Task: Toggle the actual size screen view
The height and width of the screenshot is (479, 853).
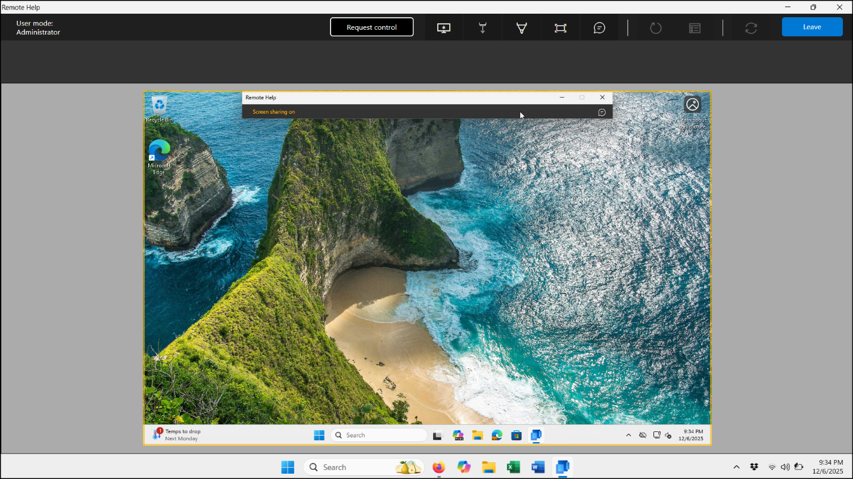Action: click(561, 28)
